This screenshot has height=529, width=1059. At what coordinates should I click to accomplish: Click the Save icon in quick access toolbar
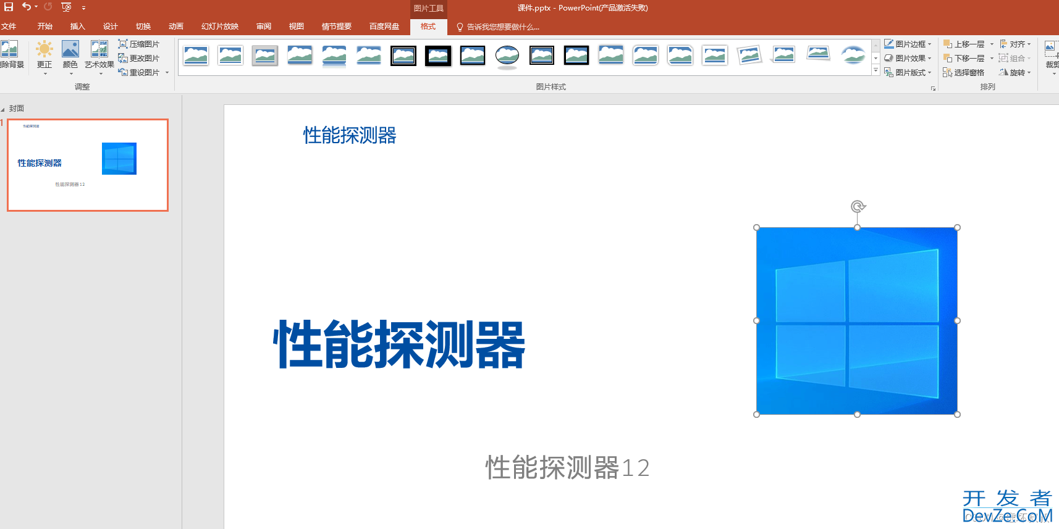point(9,7)
